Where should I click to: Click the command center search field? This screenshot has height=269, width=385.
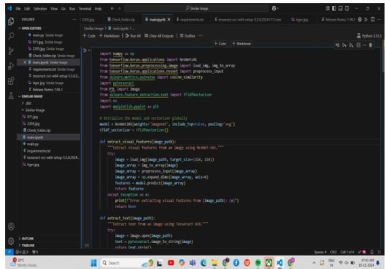pos(197,9)
